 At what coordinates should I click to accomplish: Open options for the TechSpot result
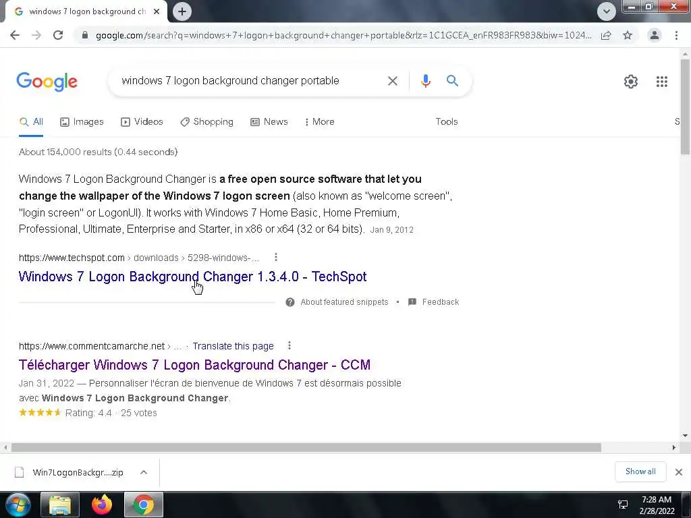click(276, 257)
